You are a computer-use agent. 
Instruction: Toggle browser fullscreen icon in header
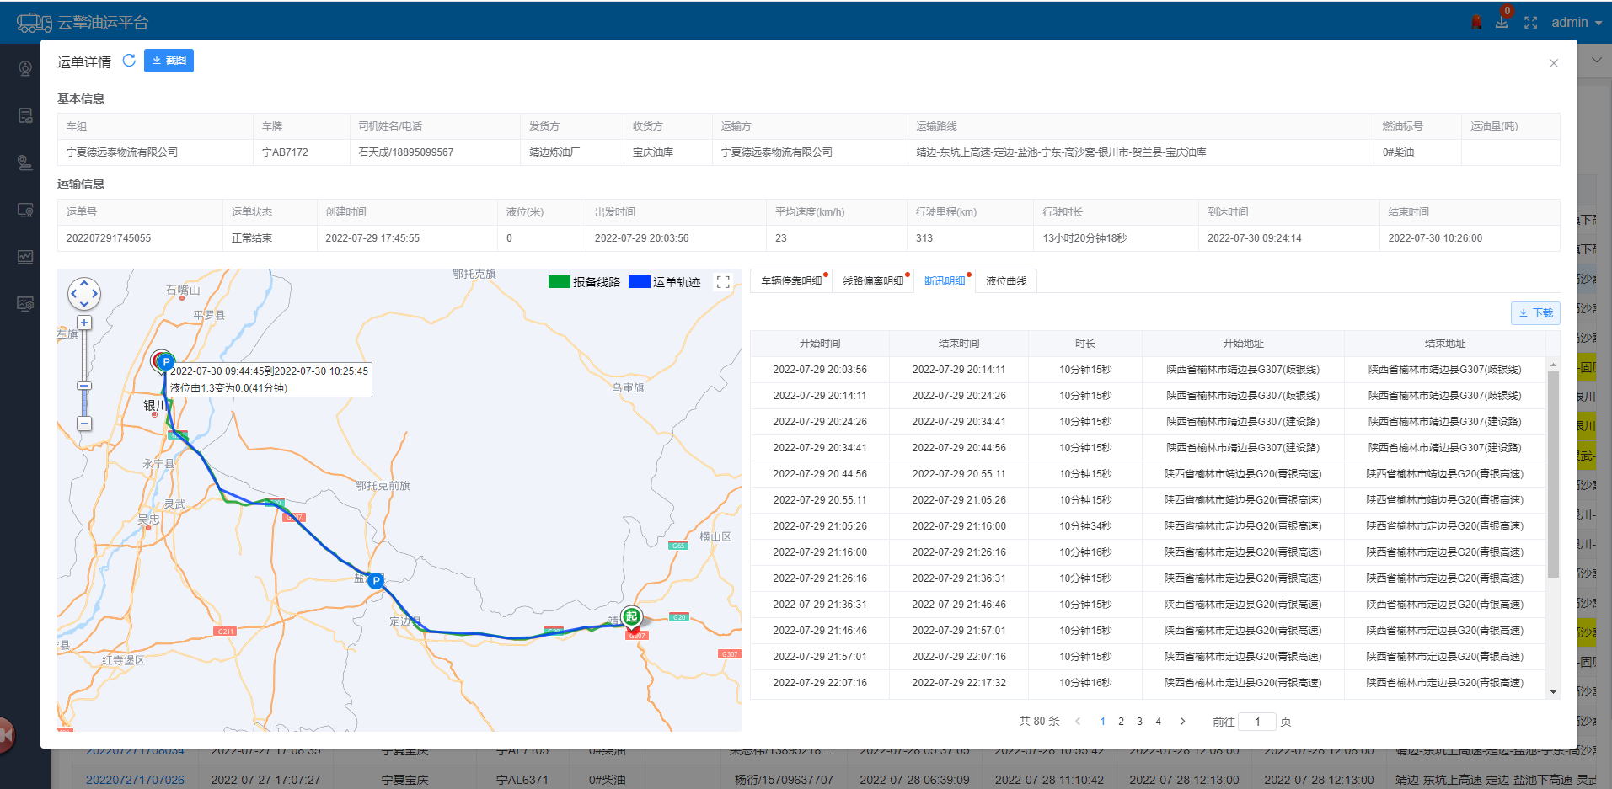point(1530,23)
